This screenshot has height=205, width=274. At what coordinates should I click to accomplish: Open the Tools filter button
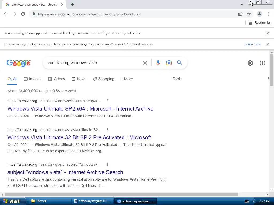177,79
